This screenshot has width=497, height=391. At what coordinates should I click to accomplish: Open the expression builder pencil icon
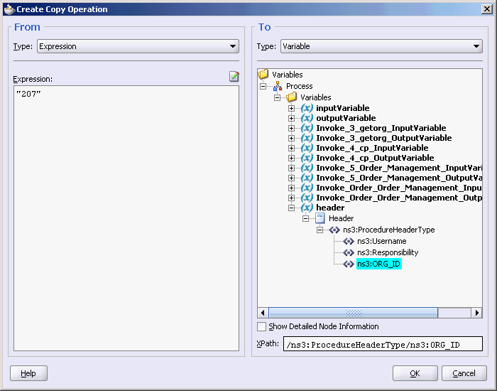(234, 76)
